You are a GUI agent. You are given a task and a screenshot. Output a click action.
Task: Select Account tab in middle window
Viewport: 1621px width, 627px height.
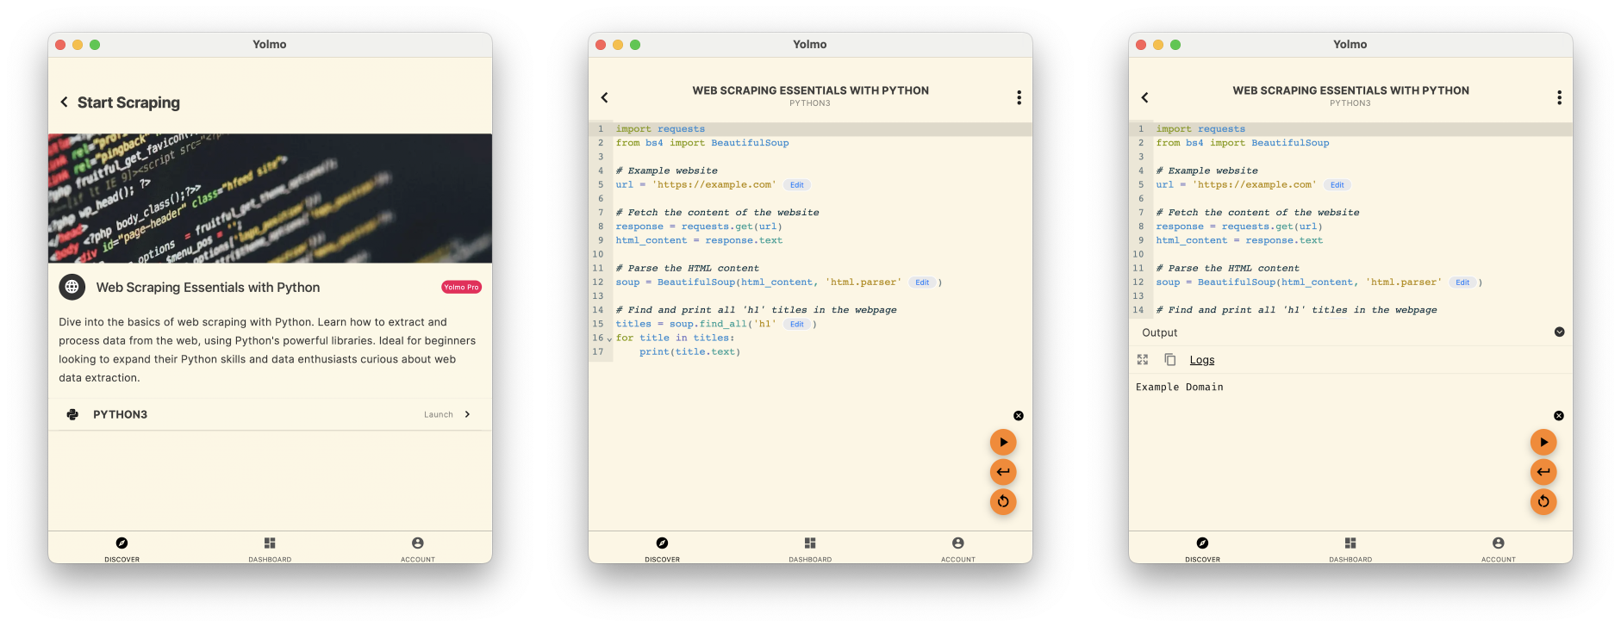click(x=958, y=548)
